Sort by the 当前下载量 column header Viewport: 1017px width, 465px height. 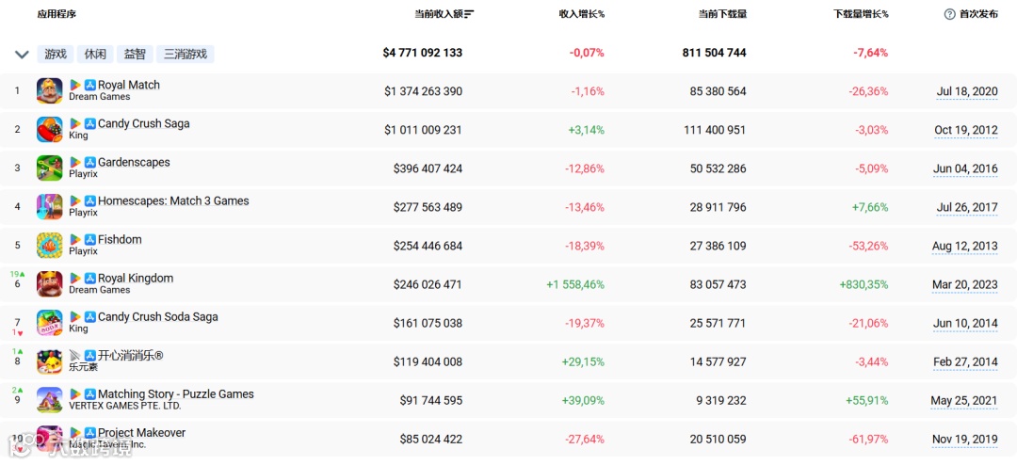(722, 14)
